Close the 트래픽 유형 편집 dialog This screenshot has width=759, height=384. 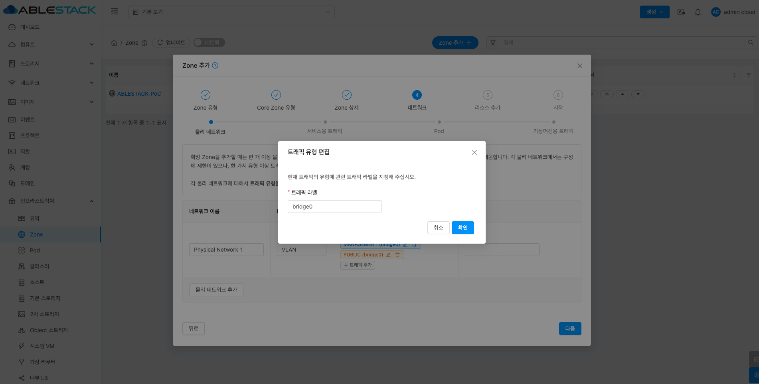[474, 152]
